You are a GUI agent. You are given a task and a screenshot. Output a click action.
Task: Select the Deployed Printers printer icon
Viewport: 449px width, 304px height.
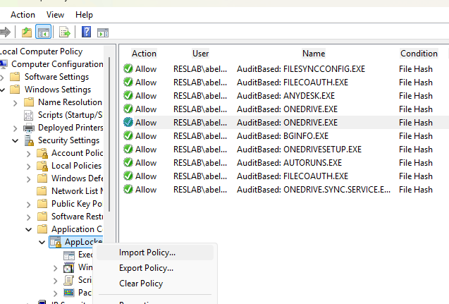pos(29,128)
